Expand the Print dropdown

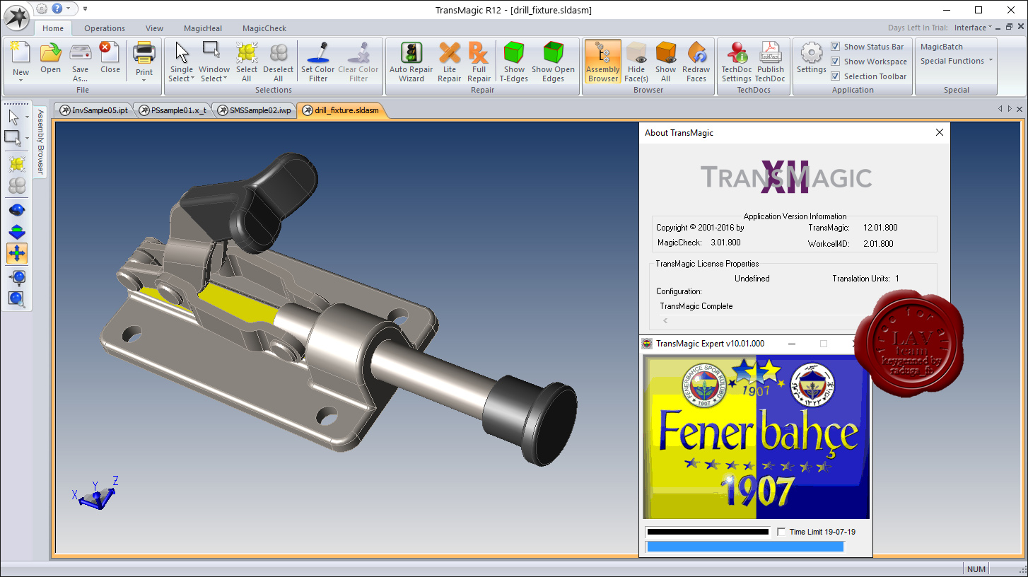point(144,80)
